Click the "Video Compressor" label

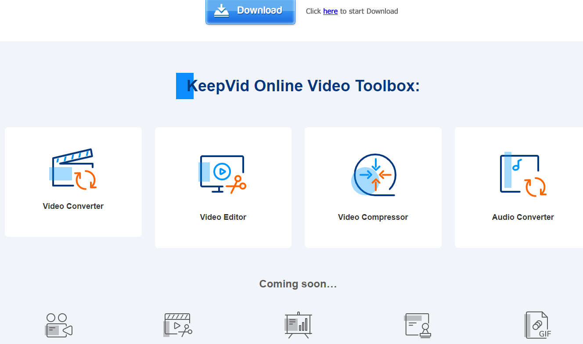click(373, 217)
